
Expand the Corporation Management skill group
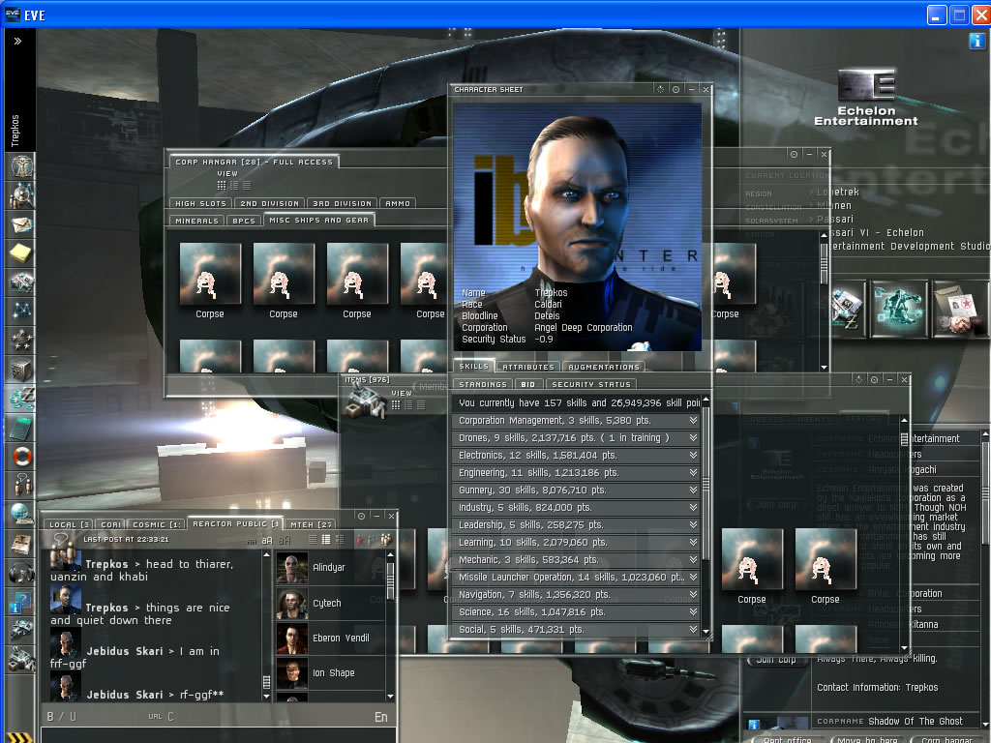[x=693, y=420]
